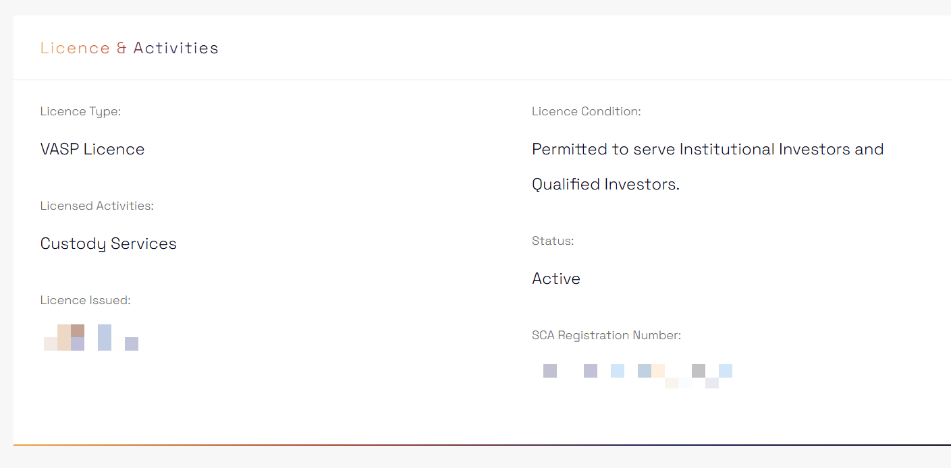This screenshot has height=468, width=951.
Task: Click the blurred SCA registration number
Action: click(637, 373)
